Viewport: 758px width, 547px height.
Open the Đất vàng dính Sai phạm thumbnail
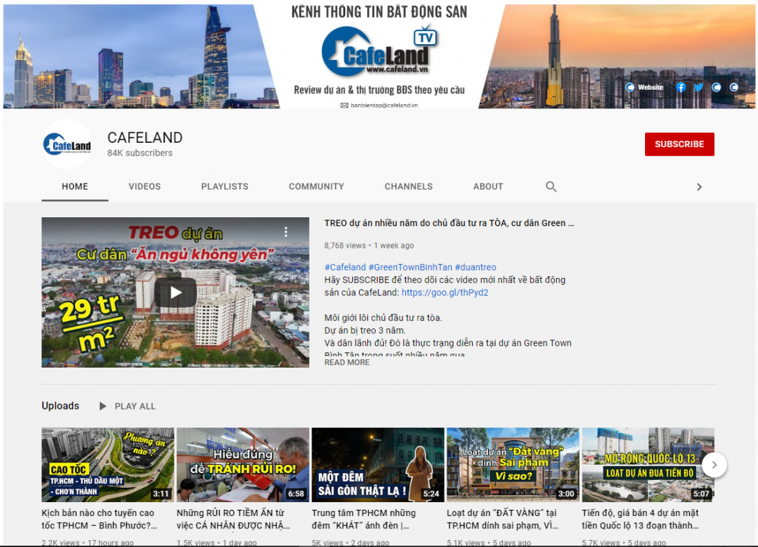point(513,465)
